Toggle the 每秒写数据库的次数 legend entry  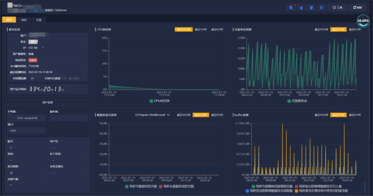(141, 186)
